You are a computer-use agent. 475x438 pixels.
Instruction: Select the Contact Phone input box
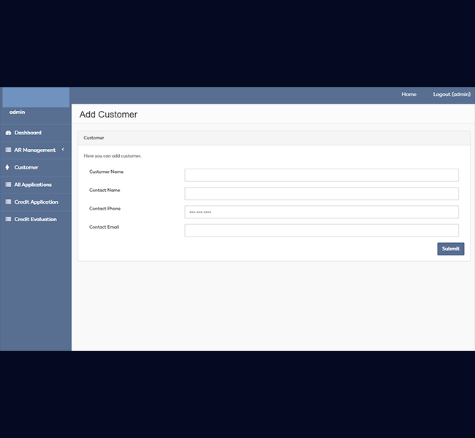pyautogui.click(x=322, y=212)
